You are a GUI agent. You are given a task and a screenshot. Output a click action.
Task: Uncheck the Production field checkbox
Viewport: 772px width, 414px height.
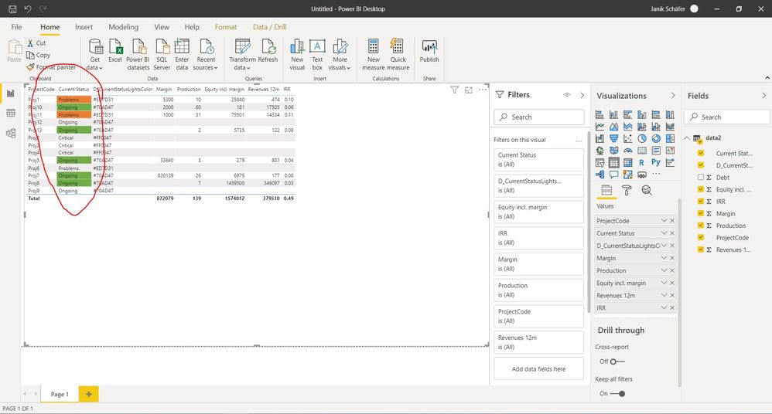[701, 226]
